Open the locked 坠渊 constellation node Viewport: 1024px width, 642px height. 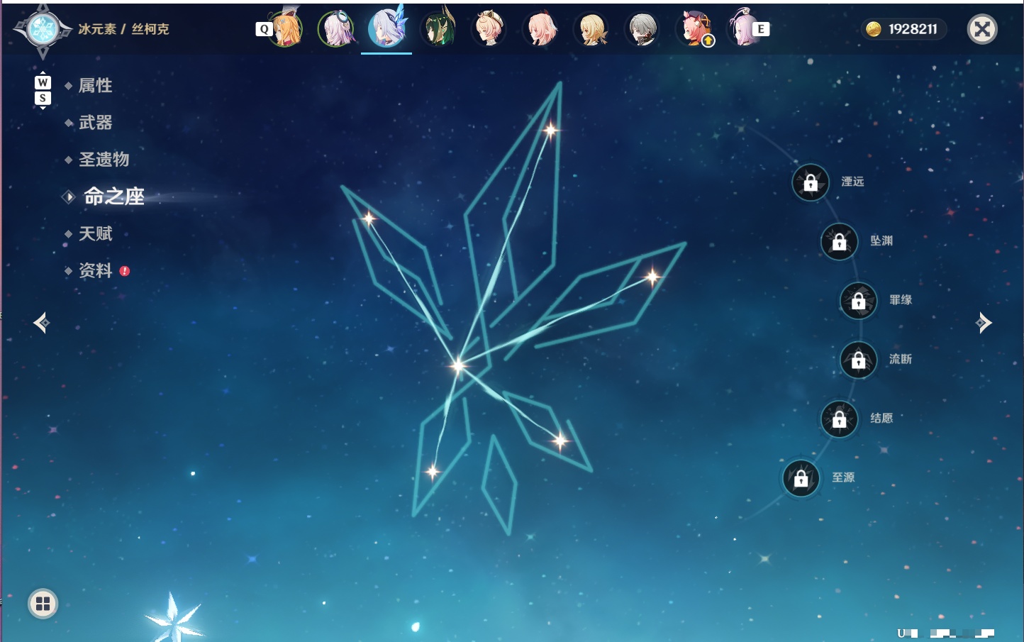point(840,242)
